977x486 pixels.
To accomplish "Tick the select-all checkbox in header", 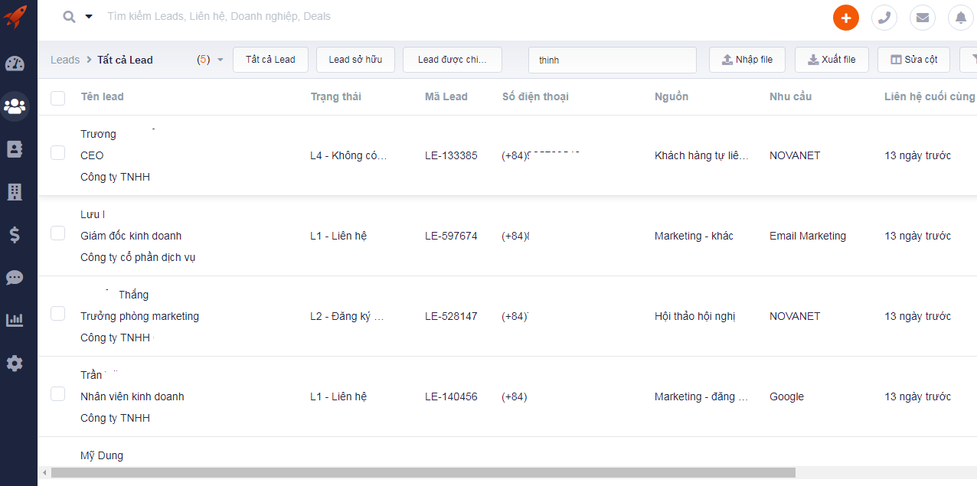I will click(58, 97).
